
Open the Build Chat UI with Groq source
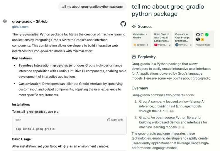(162, 40)
